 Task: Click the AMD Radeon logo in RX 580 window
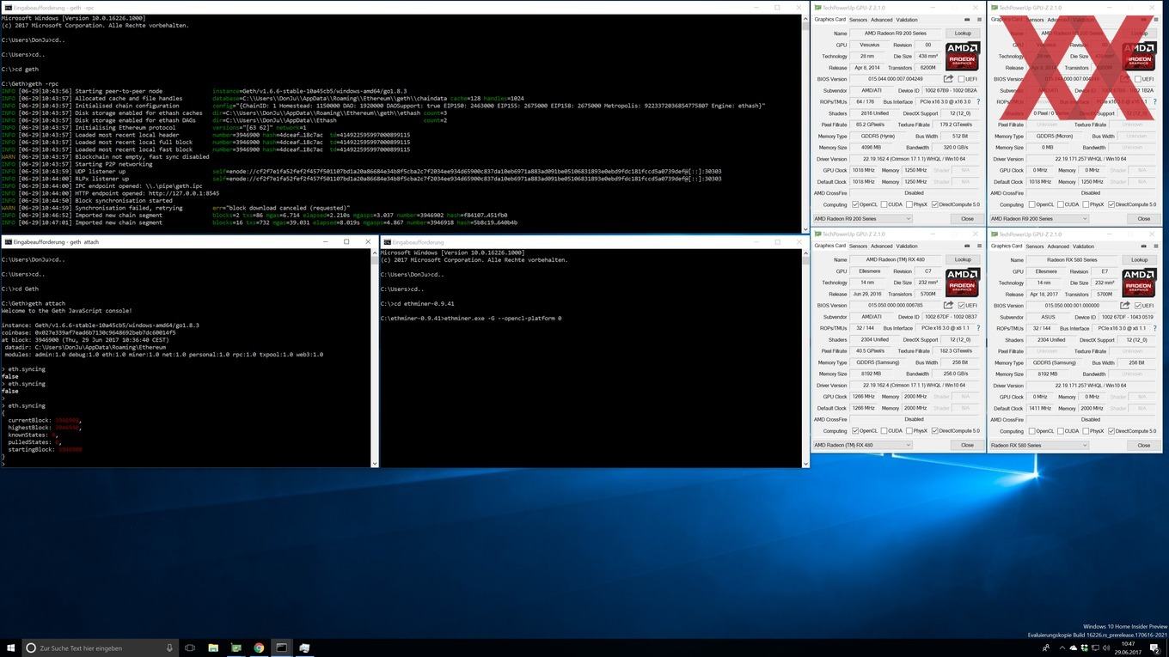pyautogui.click(x=1139, y=282)
